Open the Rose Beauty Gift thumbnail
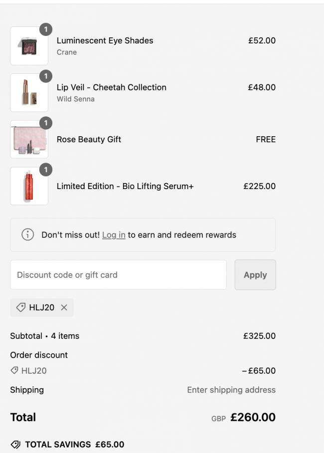Image resolution: width=324 pixels, height=453 pixels. (29, 140)
